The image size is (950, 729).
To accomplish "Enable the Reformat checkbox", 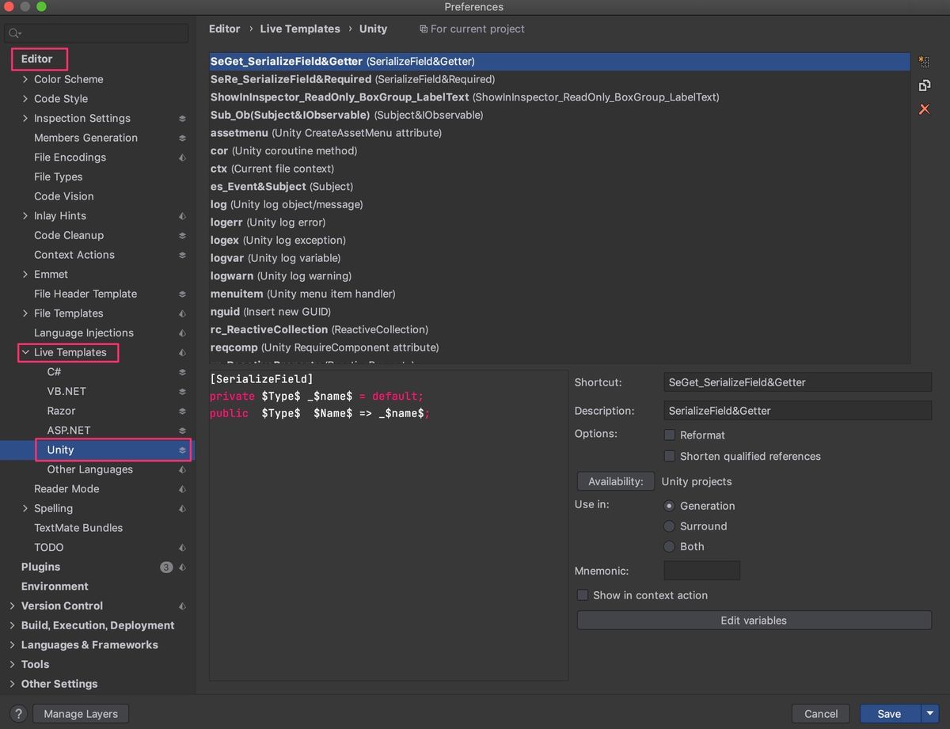I will (670, 435).
